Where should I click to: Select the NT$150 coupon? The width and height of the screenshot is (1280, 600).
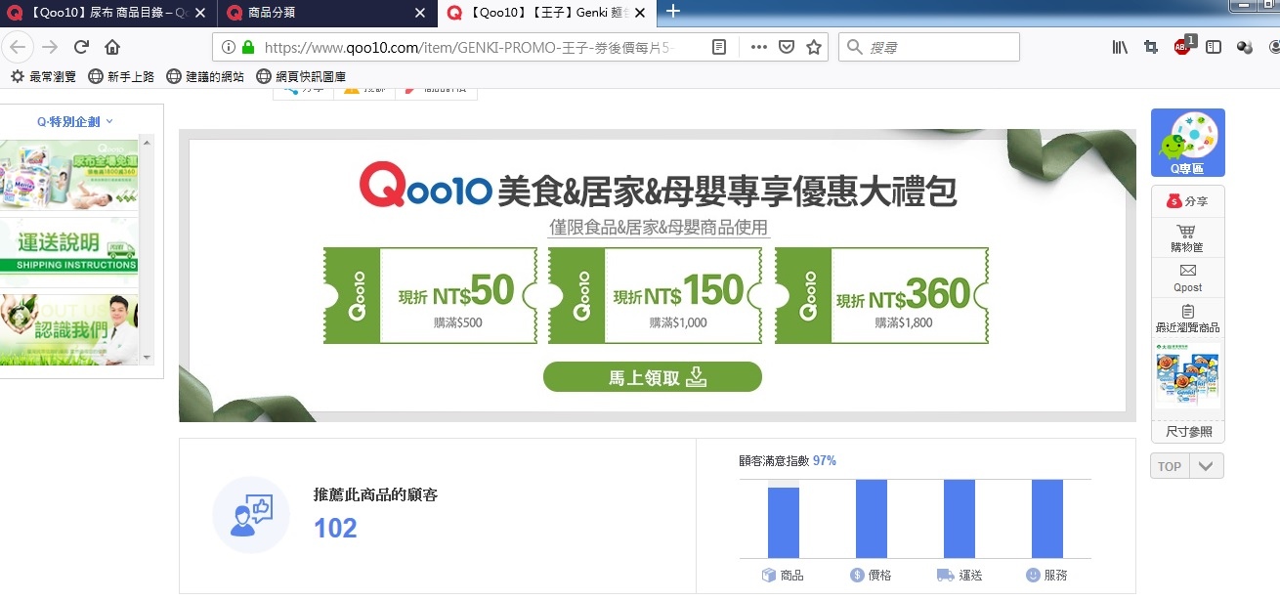click(656, 296)
